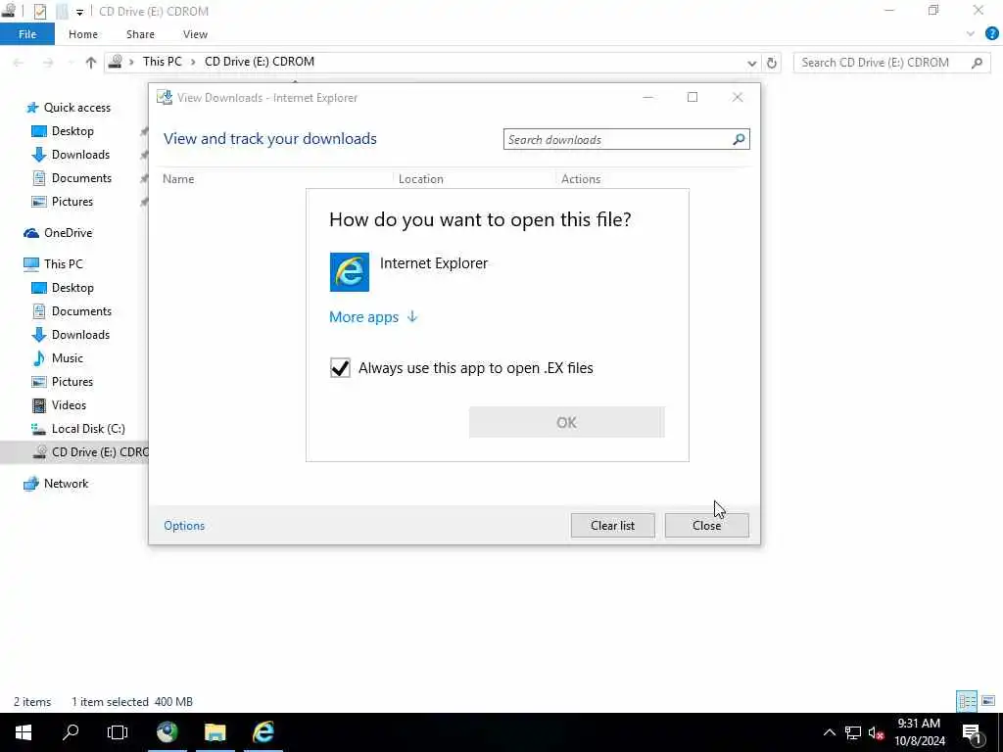1003x752 pixels.
Task: Expand the ribbon chevron
Action: click(x=971, y=34)
